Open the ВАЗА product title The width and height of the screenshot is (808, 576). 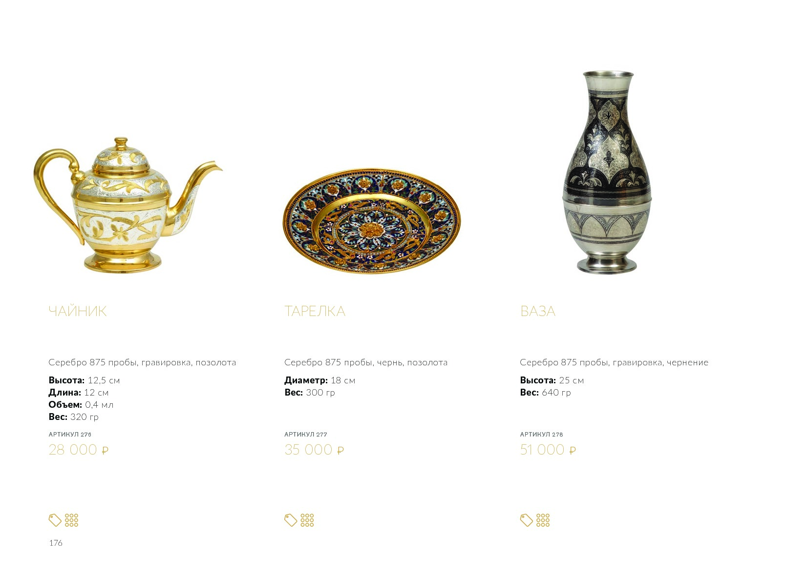(x=538, y=311)
